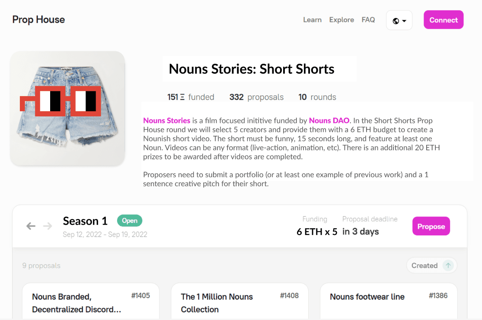
Task: Toggle the Created sort direction arrow
Action: [448, 266]
